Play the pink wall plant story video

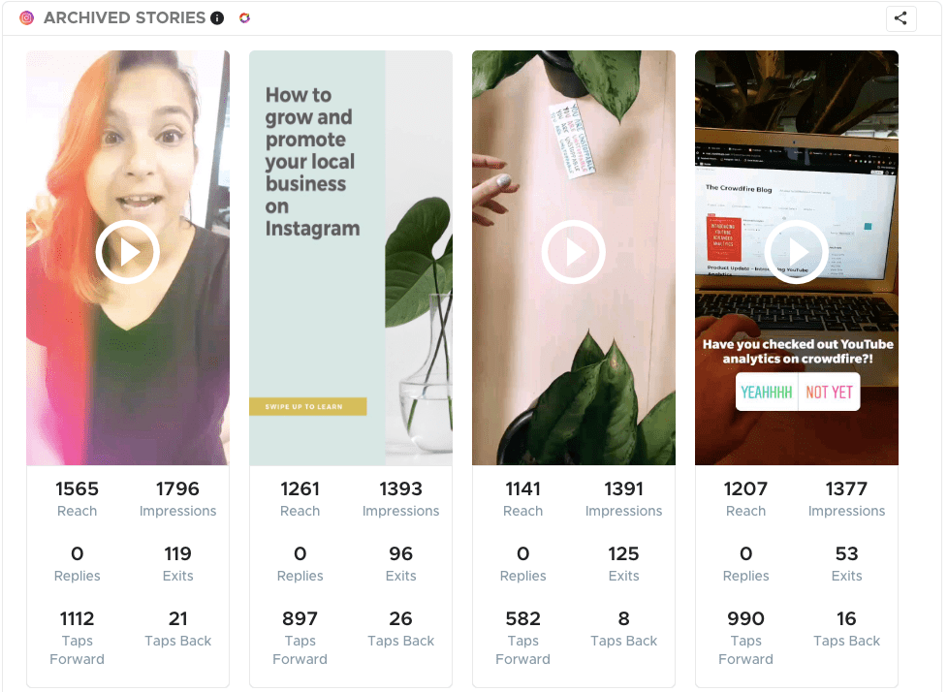[x=574, y=252]
